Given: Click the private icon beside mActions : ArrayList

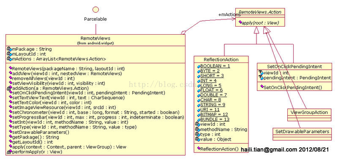Looking at the screenshot, I should [9, 59].
